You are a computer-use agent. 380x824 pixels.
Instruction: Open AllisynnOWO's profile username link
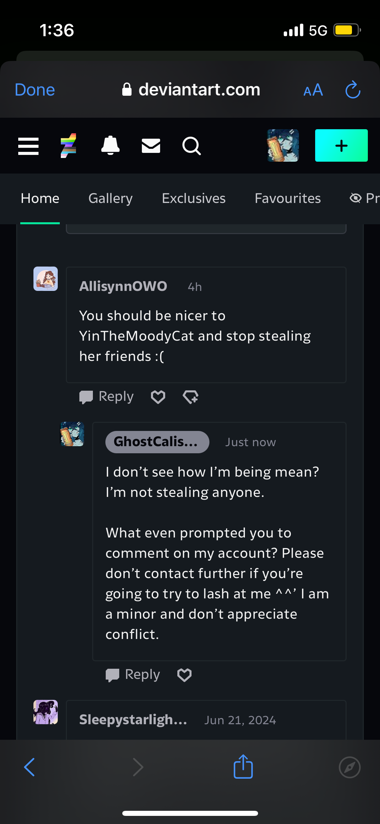[x=123, y=286]
